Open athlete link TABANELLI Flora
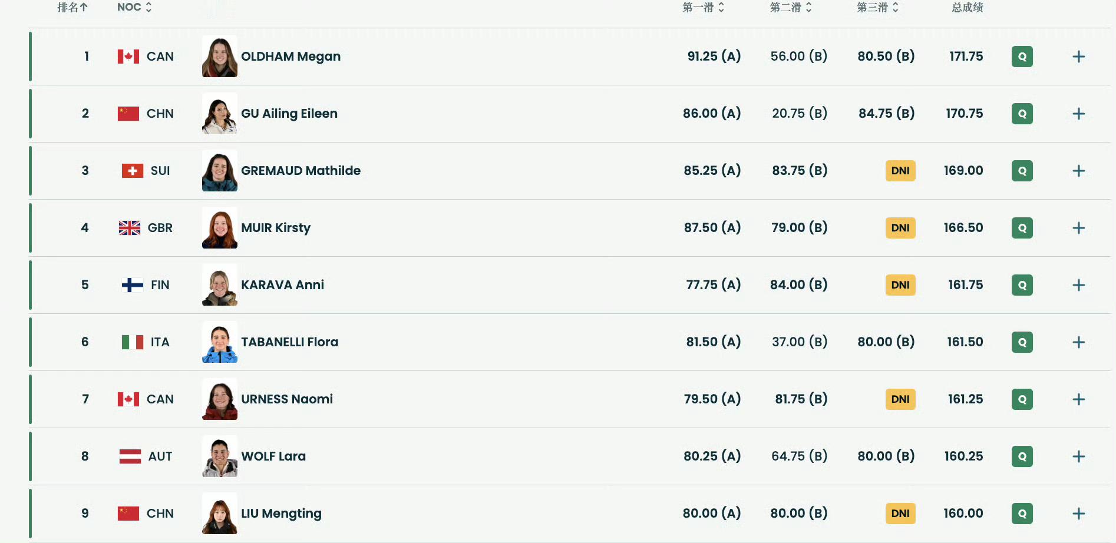The image size is (1116, 543). (289, 342)
